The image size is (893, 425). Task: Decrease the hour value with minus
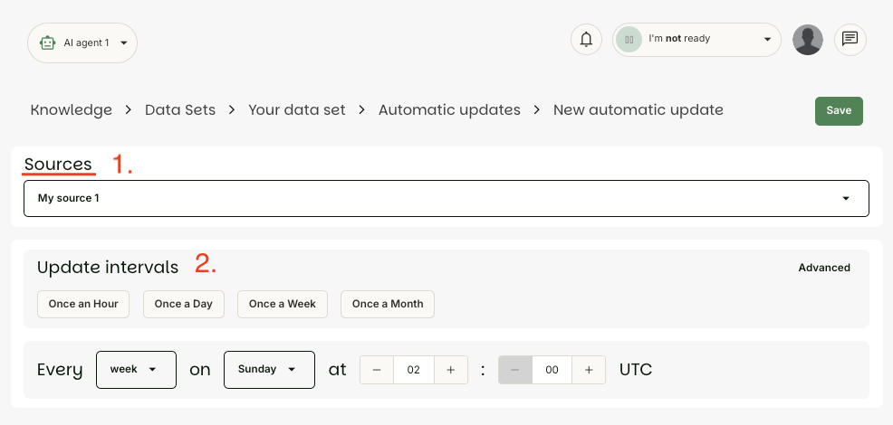(377, 370)
